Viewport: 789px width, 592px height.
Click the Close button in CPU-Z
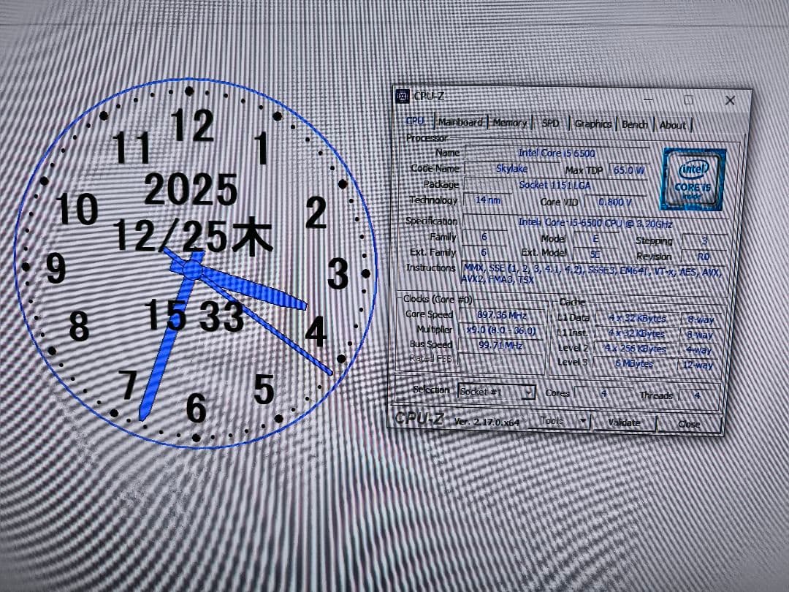pyautogui.click(x=688, y=424)
